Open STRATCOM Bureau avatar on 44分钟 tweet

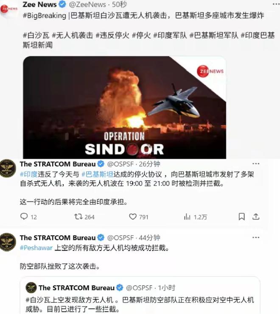click(x=8, y=242)
